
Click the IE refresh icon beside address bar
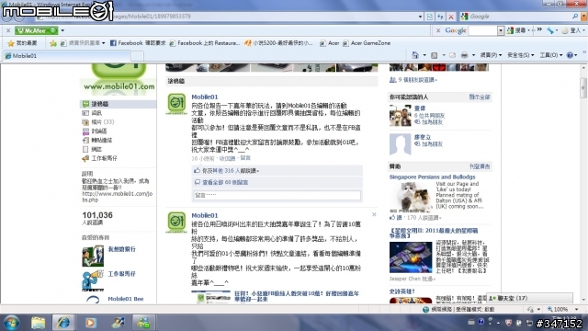[x=440, y=17]
